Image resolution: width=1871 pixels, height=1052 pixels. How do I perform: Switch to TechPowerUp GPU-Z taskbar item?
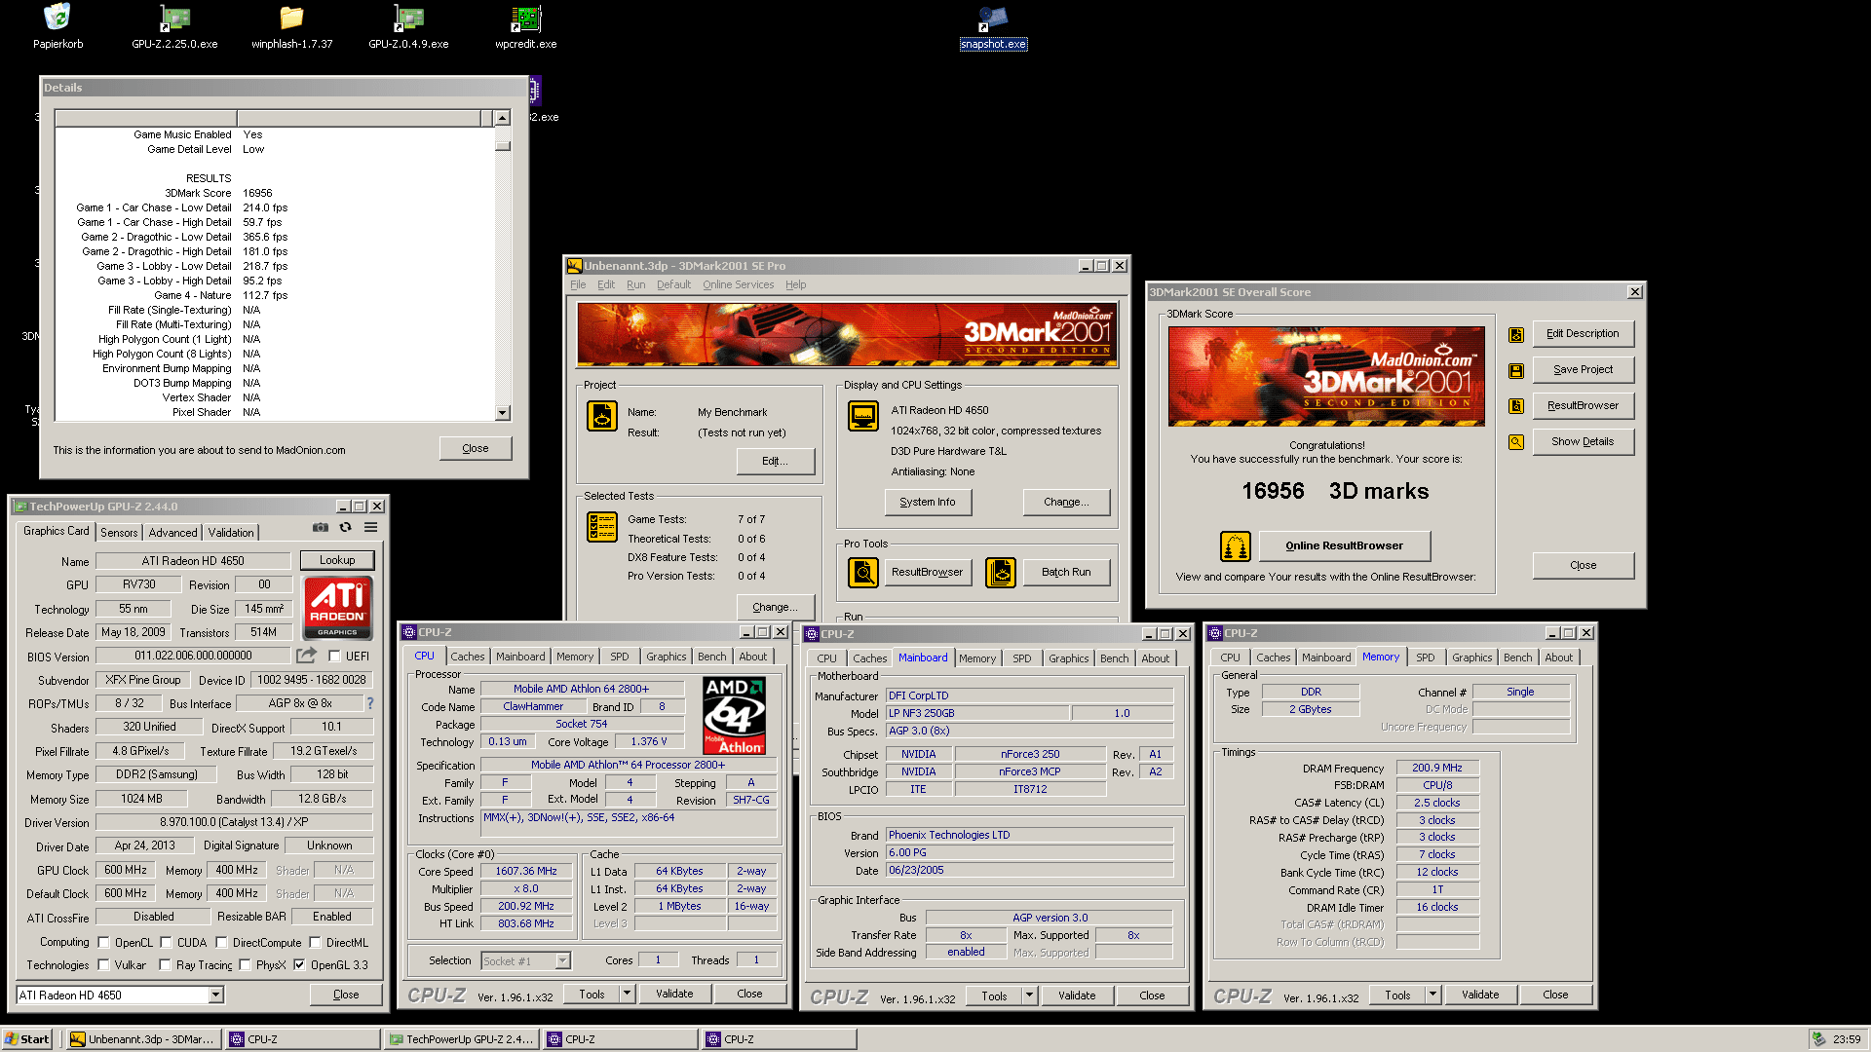[x=462, y=1039]
